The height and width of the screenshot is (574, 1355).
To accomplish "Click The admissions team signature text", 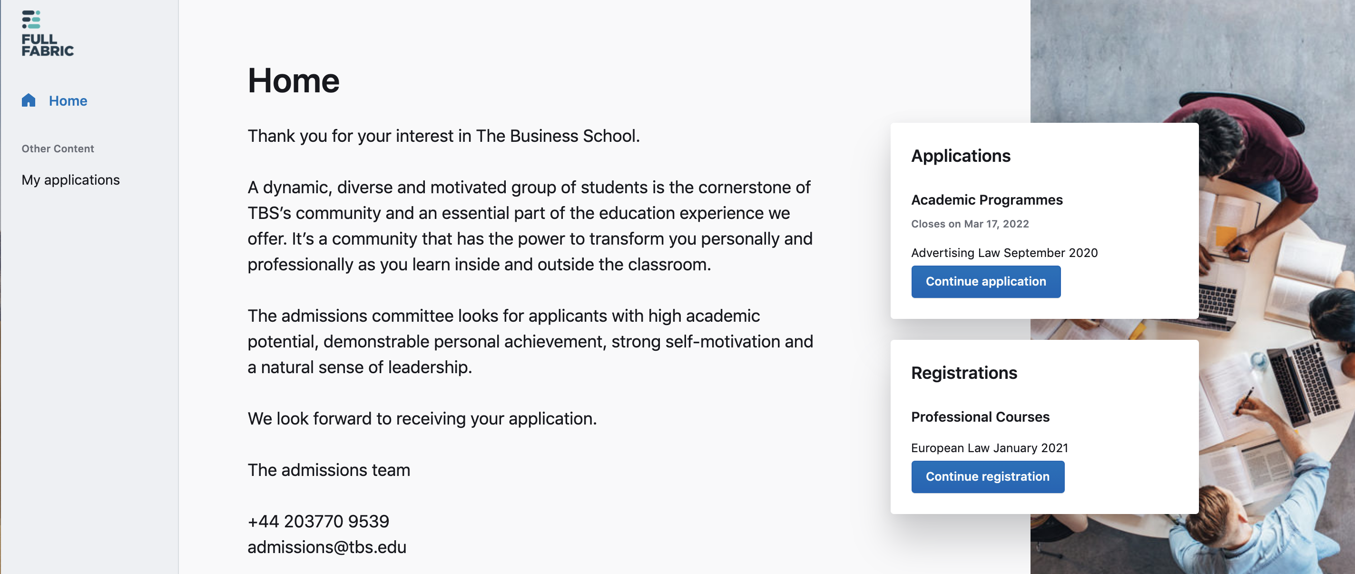I will tap(329, 470).
